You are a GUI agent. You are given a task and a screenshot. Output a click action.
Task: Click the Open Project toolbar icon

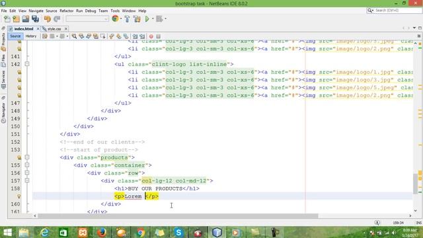click(x=26, y=19)
